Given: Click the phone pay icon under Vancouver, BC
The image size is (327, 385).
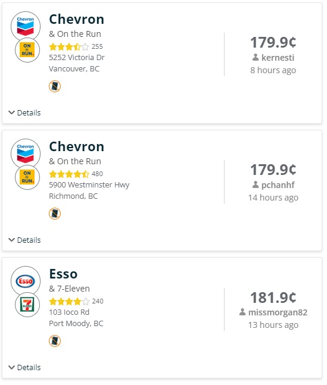Looking at the screenshot, I should point(55,86).
